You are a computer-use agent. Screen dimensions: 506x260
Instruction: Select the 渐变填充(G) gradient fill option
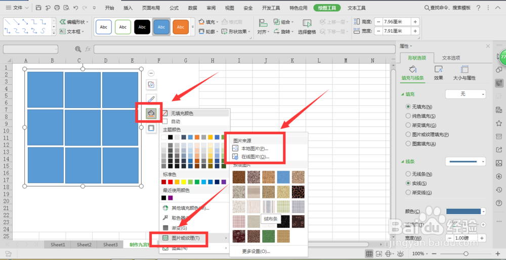click(408, 125)
